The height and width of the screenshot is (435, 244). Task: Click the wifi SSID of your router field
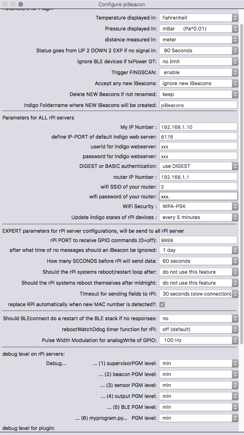point(198,187)
